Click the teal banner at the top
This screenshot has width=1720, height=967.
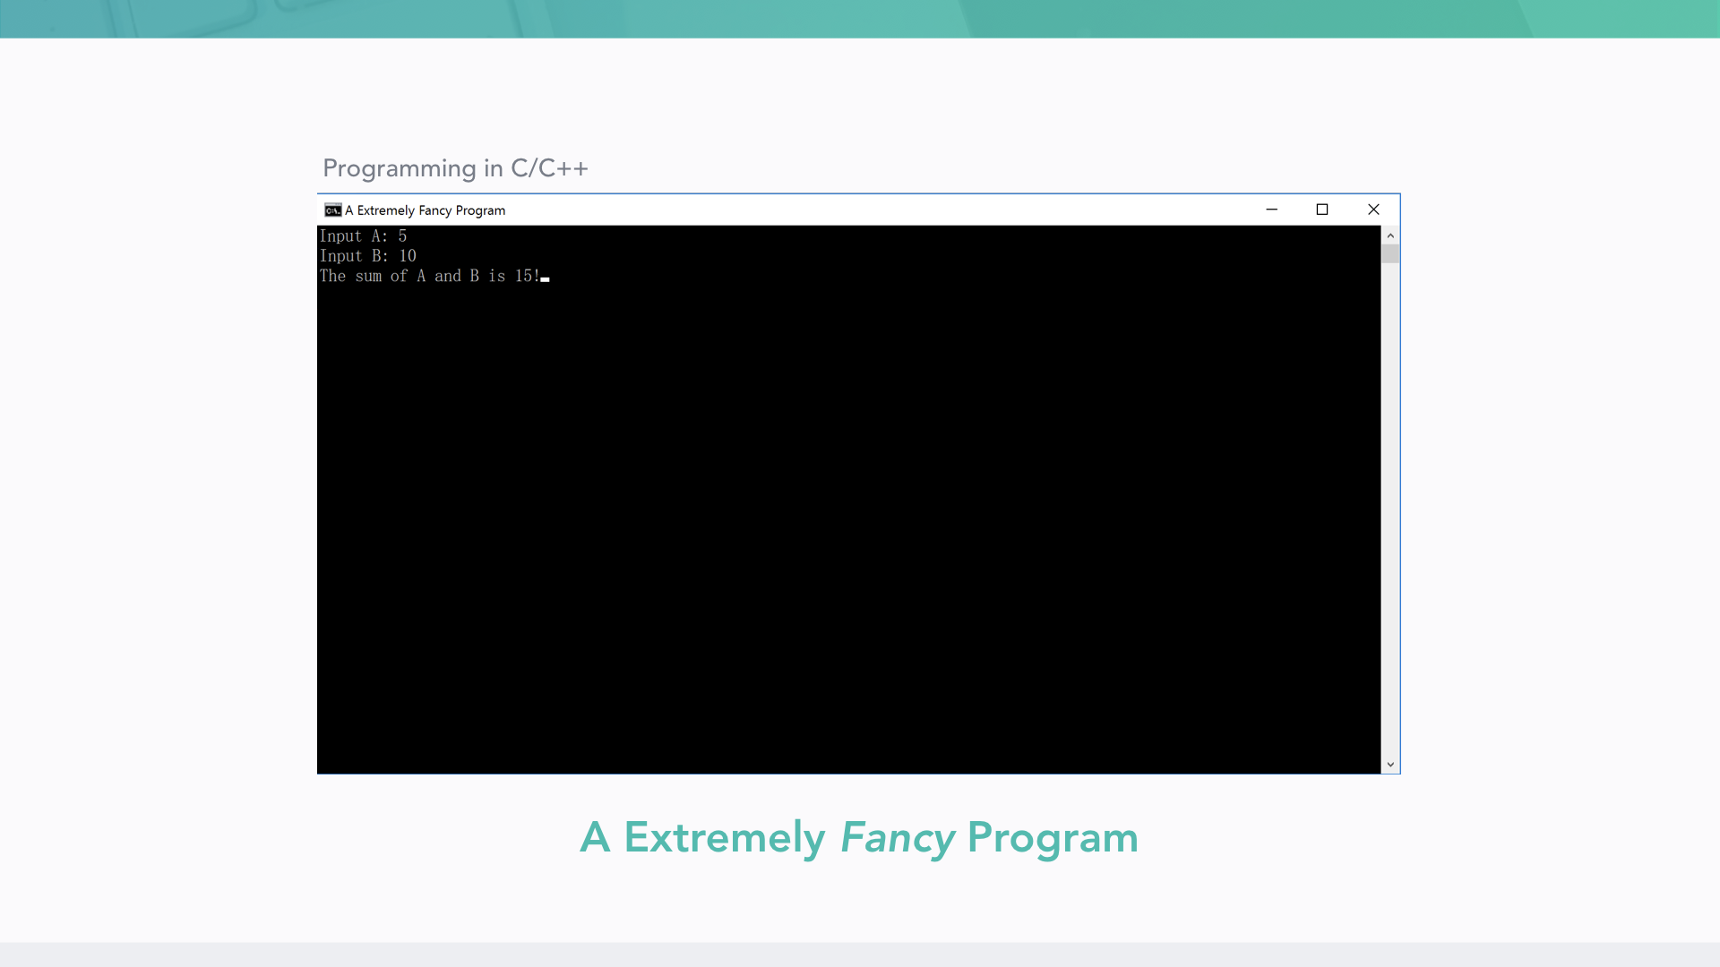(x=860, y=18)
